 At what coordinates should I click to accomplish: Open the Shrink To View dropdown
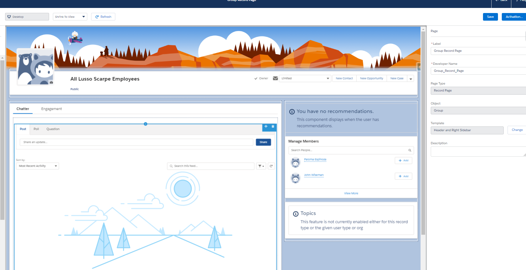[70, 17]
